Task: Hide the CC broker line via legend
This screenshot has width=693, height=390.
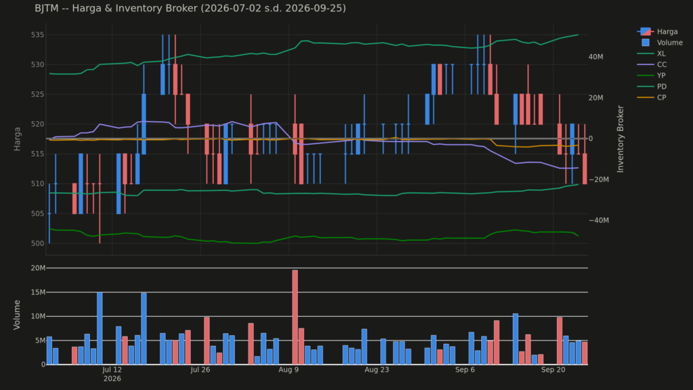Action: click(x=652, y=64)
